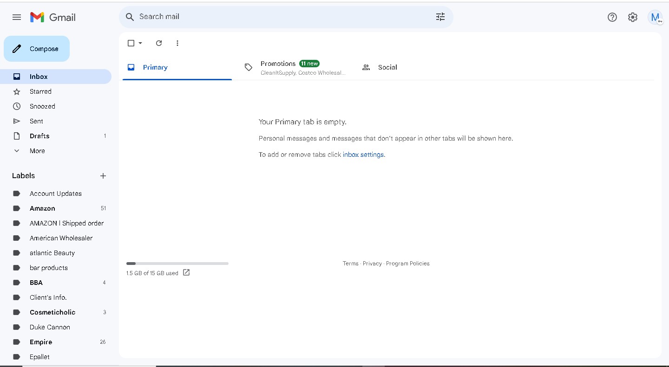Image resolution: width=669 pixels, height=367 pixels.
Task: Open the Empire label
Action: [56, 342]
